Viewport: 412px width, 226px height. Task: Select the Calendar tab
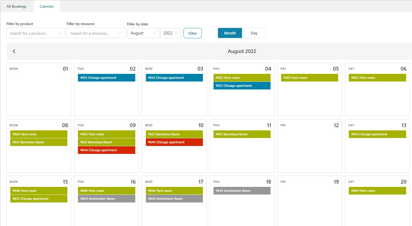click(x=47, y=6)
